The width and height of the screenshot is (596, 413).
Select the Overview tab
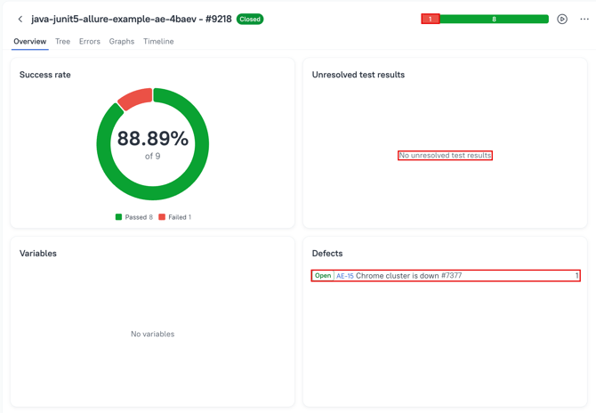pos(29,42)
